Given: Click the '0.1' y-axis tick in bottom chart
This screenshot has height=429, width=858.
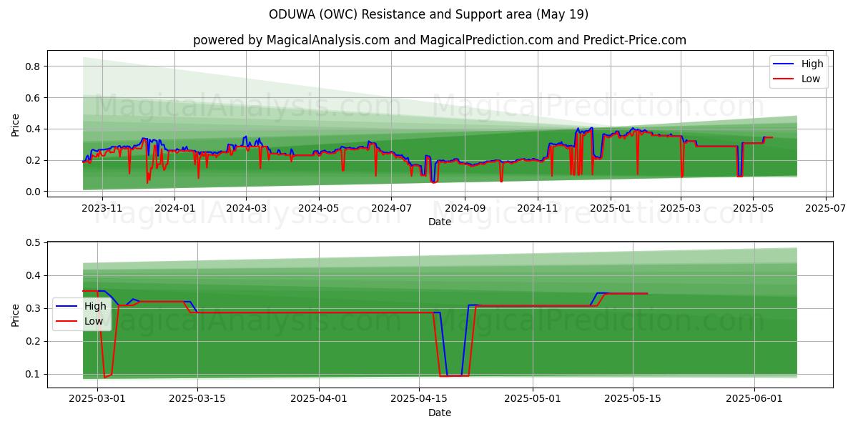Looking at the screenshot, I should [34, 375].
